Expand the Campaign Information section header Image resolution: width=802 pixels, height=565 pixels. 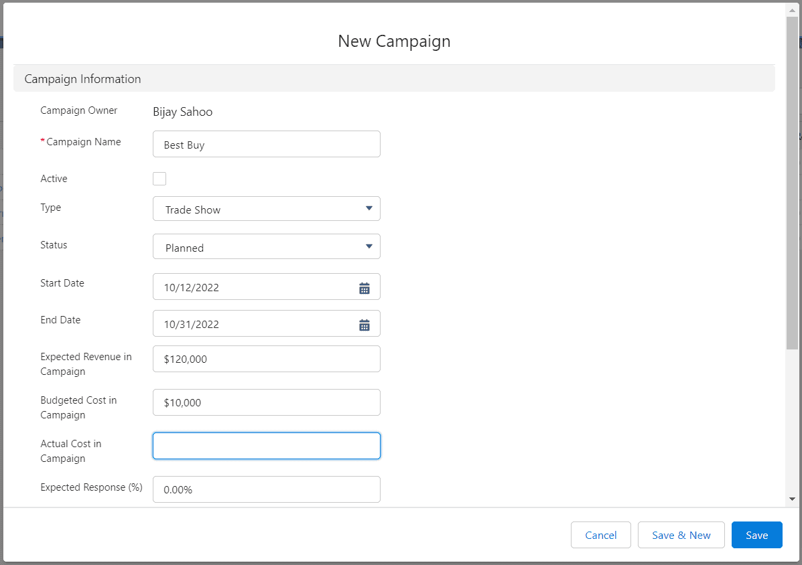tap(82, 78)
